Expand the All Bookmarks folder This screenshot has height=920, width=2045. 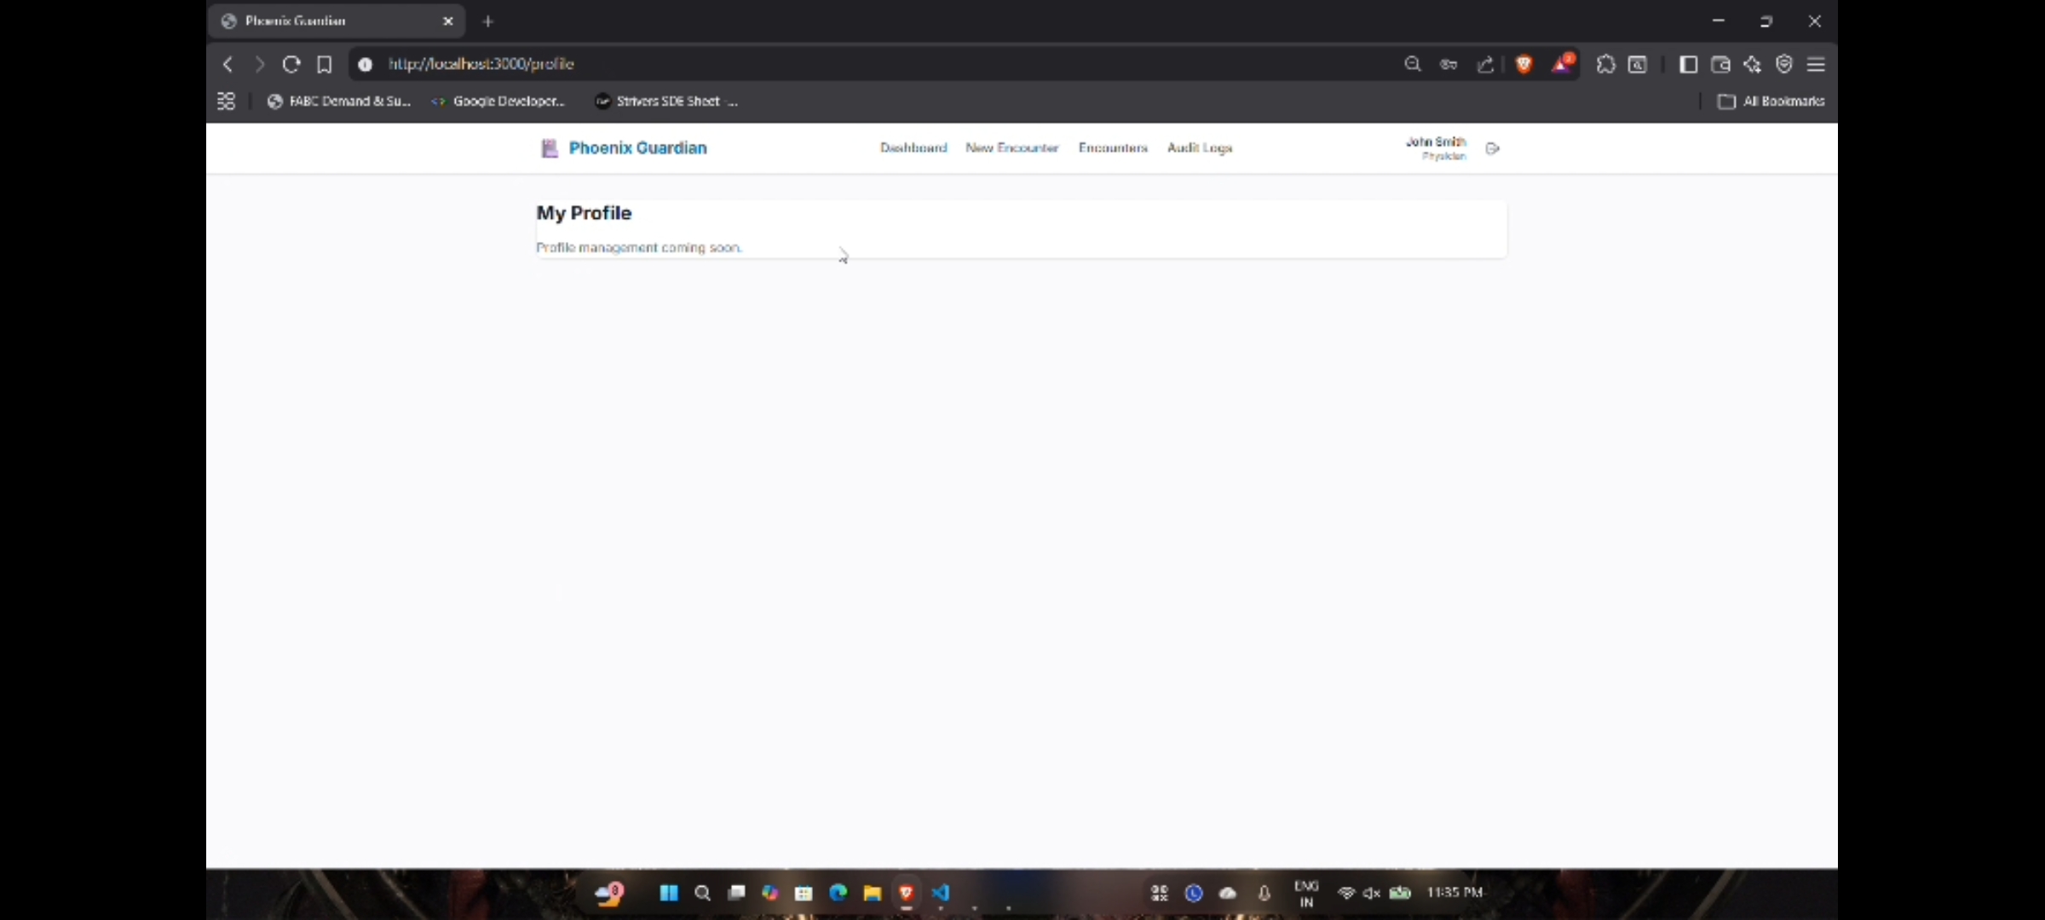coord(1771,101)
